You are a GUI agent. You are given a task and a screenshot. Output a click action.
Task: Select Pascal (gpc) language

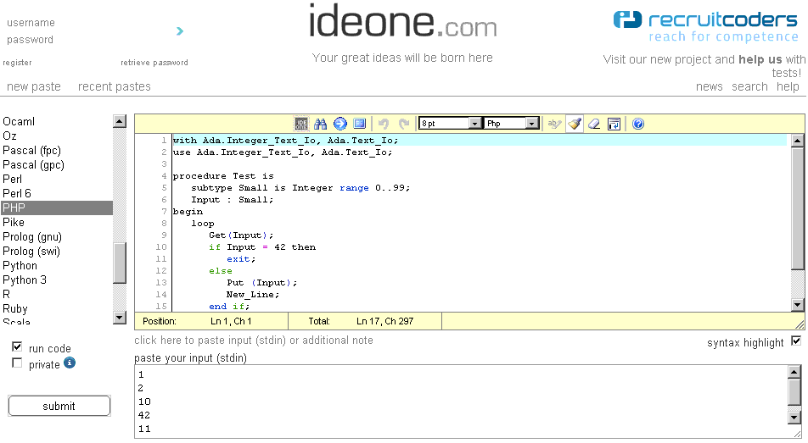tap(57, 164)
